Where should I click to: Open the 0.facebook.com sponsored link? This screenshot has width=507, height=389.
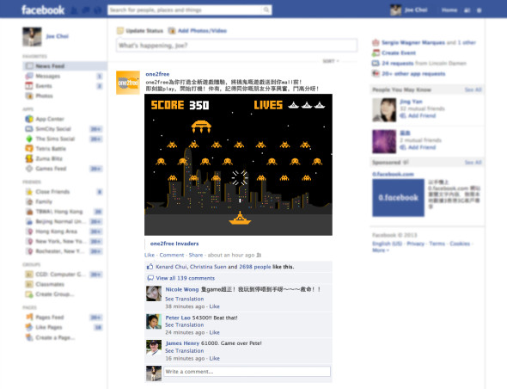click(x=393, y=174)
